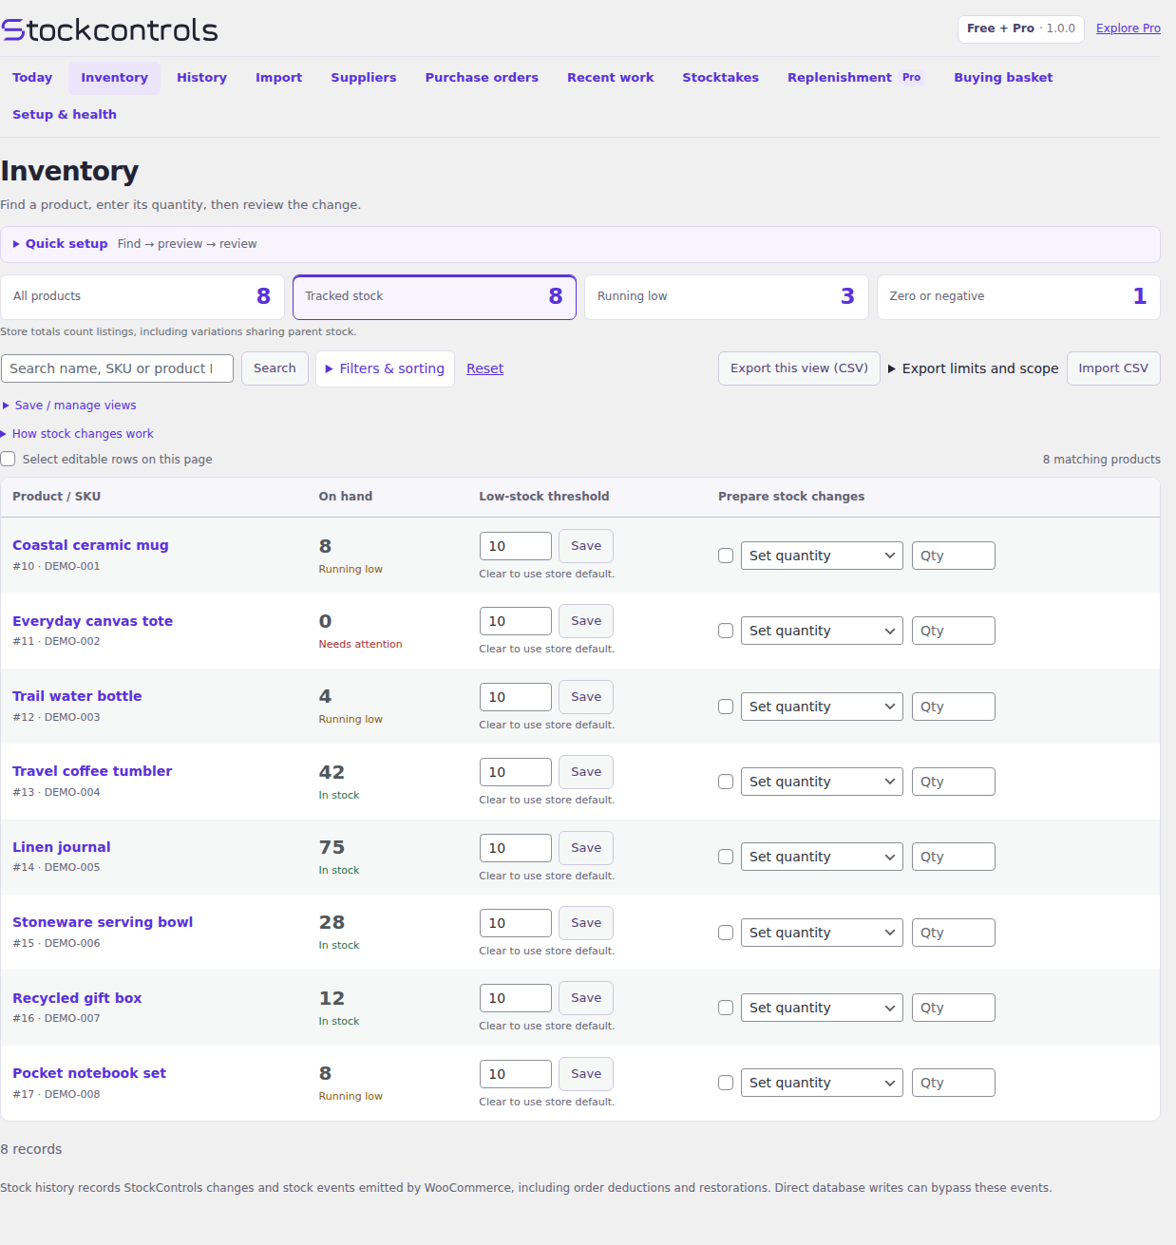The width and height of the screenshot is (1176, 1245).
Task: Focus the product search field
Action: pyautogui.click(x=118, y=368)
